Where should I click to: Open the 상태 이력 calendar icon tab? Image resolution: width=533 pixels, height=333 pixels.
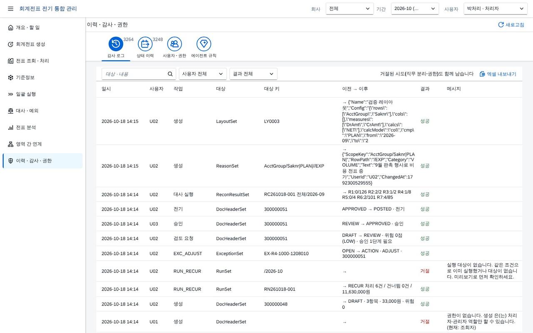[x=145, y=44]
